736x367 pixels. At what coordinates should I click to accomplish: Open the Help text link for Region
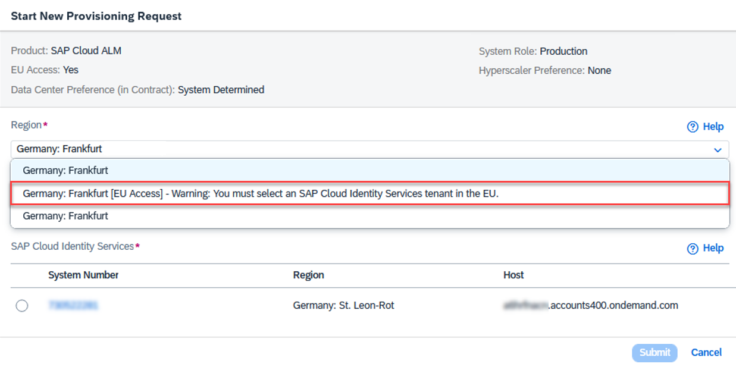pyautogui.click(x=713, y=127)
